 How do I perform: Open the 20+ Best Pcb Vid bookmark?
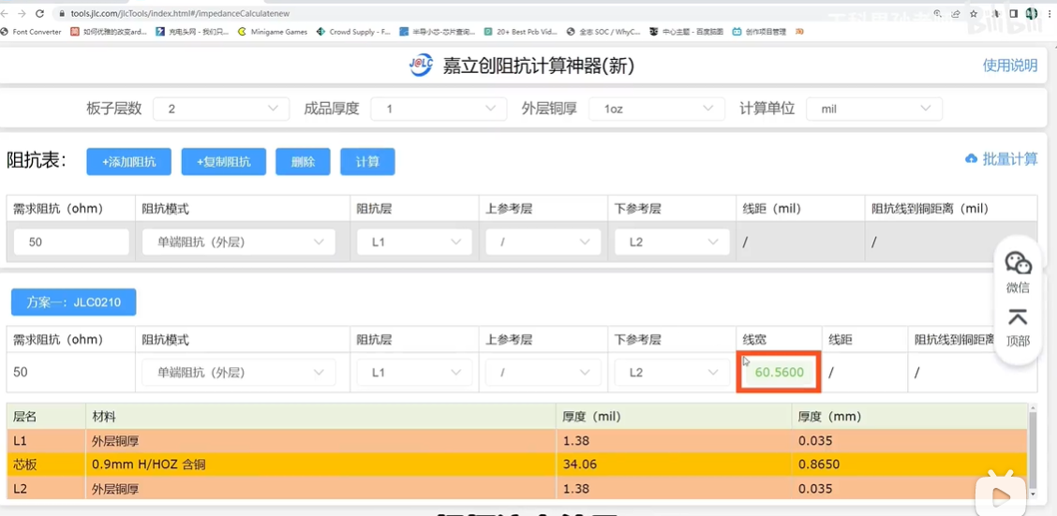point(521,32)
